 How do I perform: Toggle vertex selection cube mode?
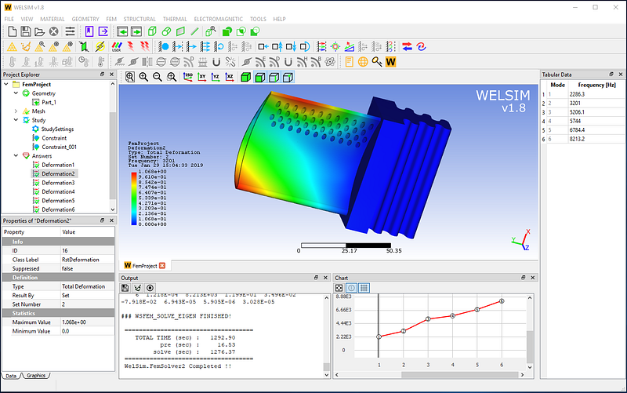[288, 77]
